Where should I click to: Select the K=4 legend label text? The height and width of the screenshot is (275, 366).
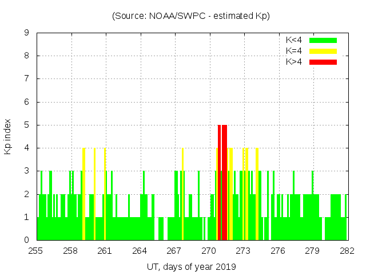(295, 51)
